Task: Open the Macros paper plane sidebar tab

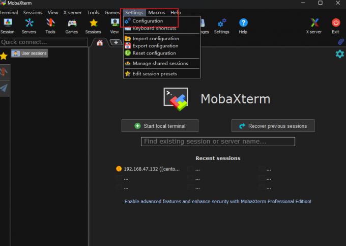Action: 4,88
